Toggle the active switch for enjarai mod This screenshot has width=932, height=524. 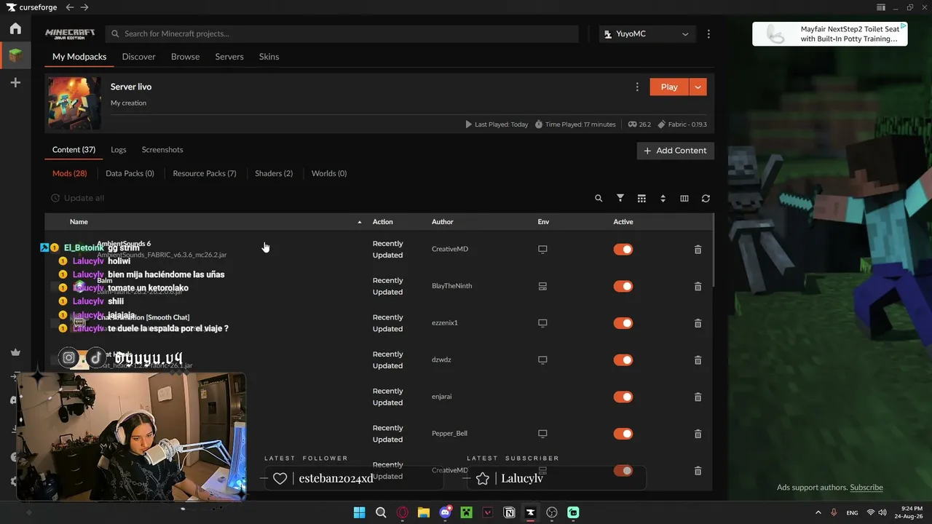623,397
